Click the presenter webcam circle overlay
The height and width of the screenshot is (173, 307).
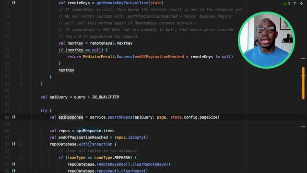pos(267,40)
